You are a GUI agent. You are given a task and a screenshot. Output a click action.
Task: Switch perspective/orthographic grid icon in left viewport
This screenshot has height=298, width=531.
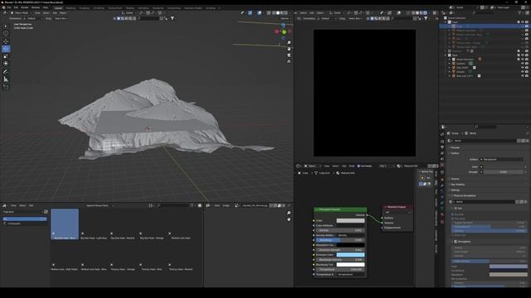pyautogui.click(x=289, y=61)
